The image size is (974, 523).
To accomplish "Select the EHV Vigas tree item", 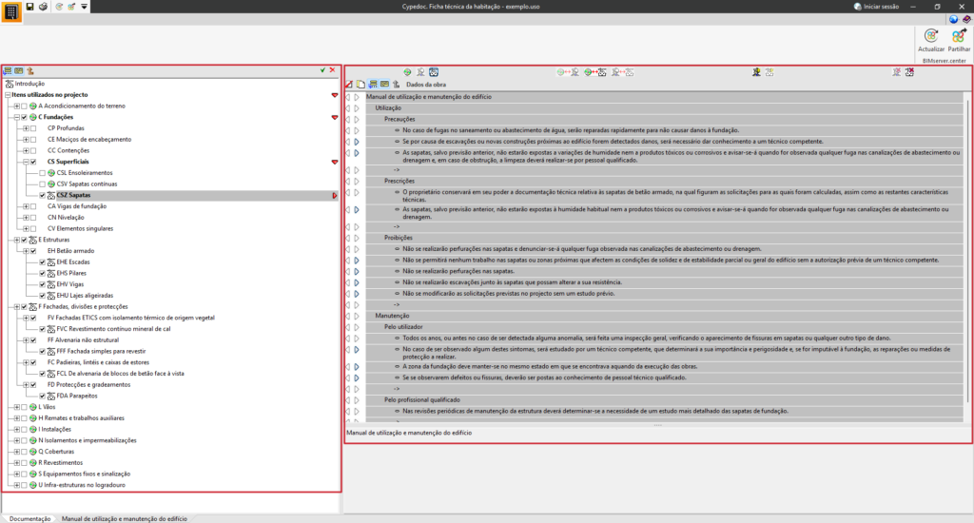I will click(70, 284).
